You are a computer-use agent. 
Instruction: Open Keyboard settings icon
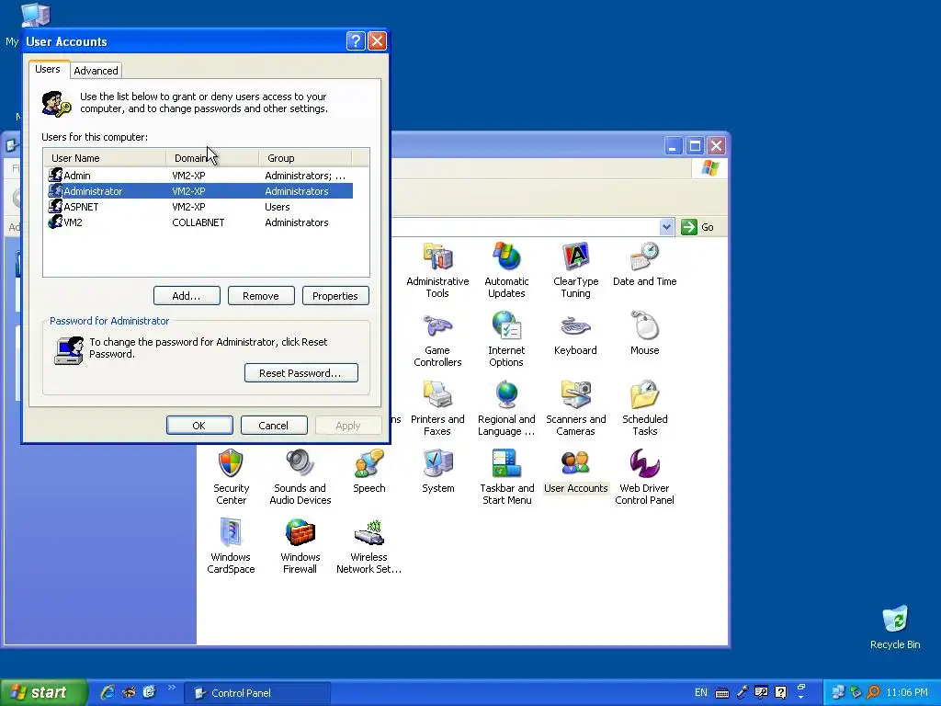point(575,334)
